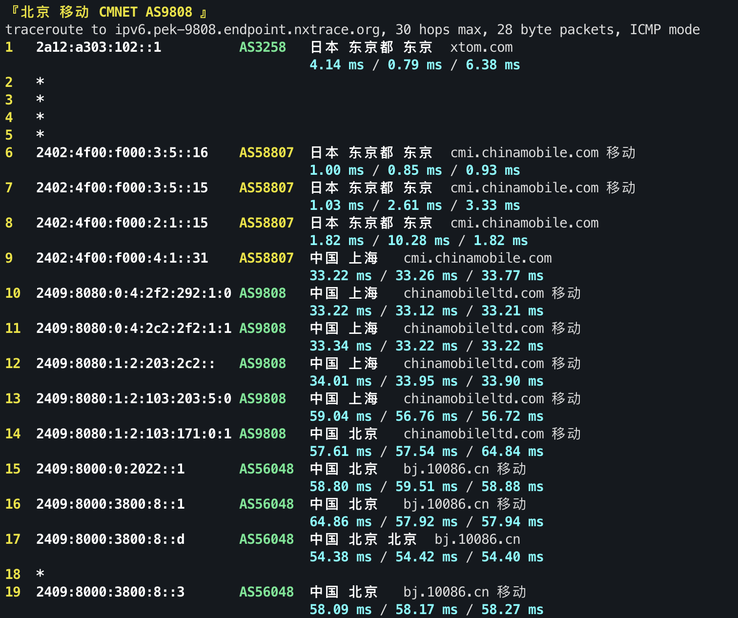Image resolution: width=738 pixels, height=618 pixels.
Task: Click IP 2402:4f00:f000:3:5::15
Action: [x=122, y=188]
